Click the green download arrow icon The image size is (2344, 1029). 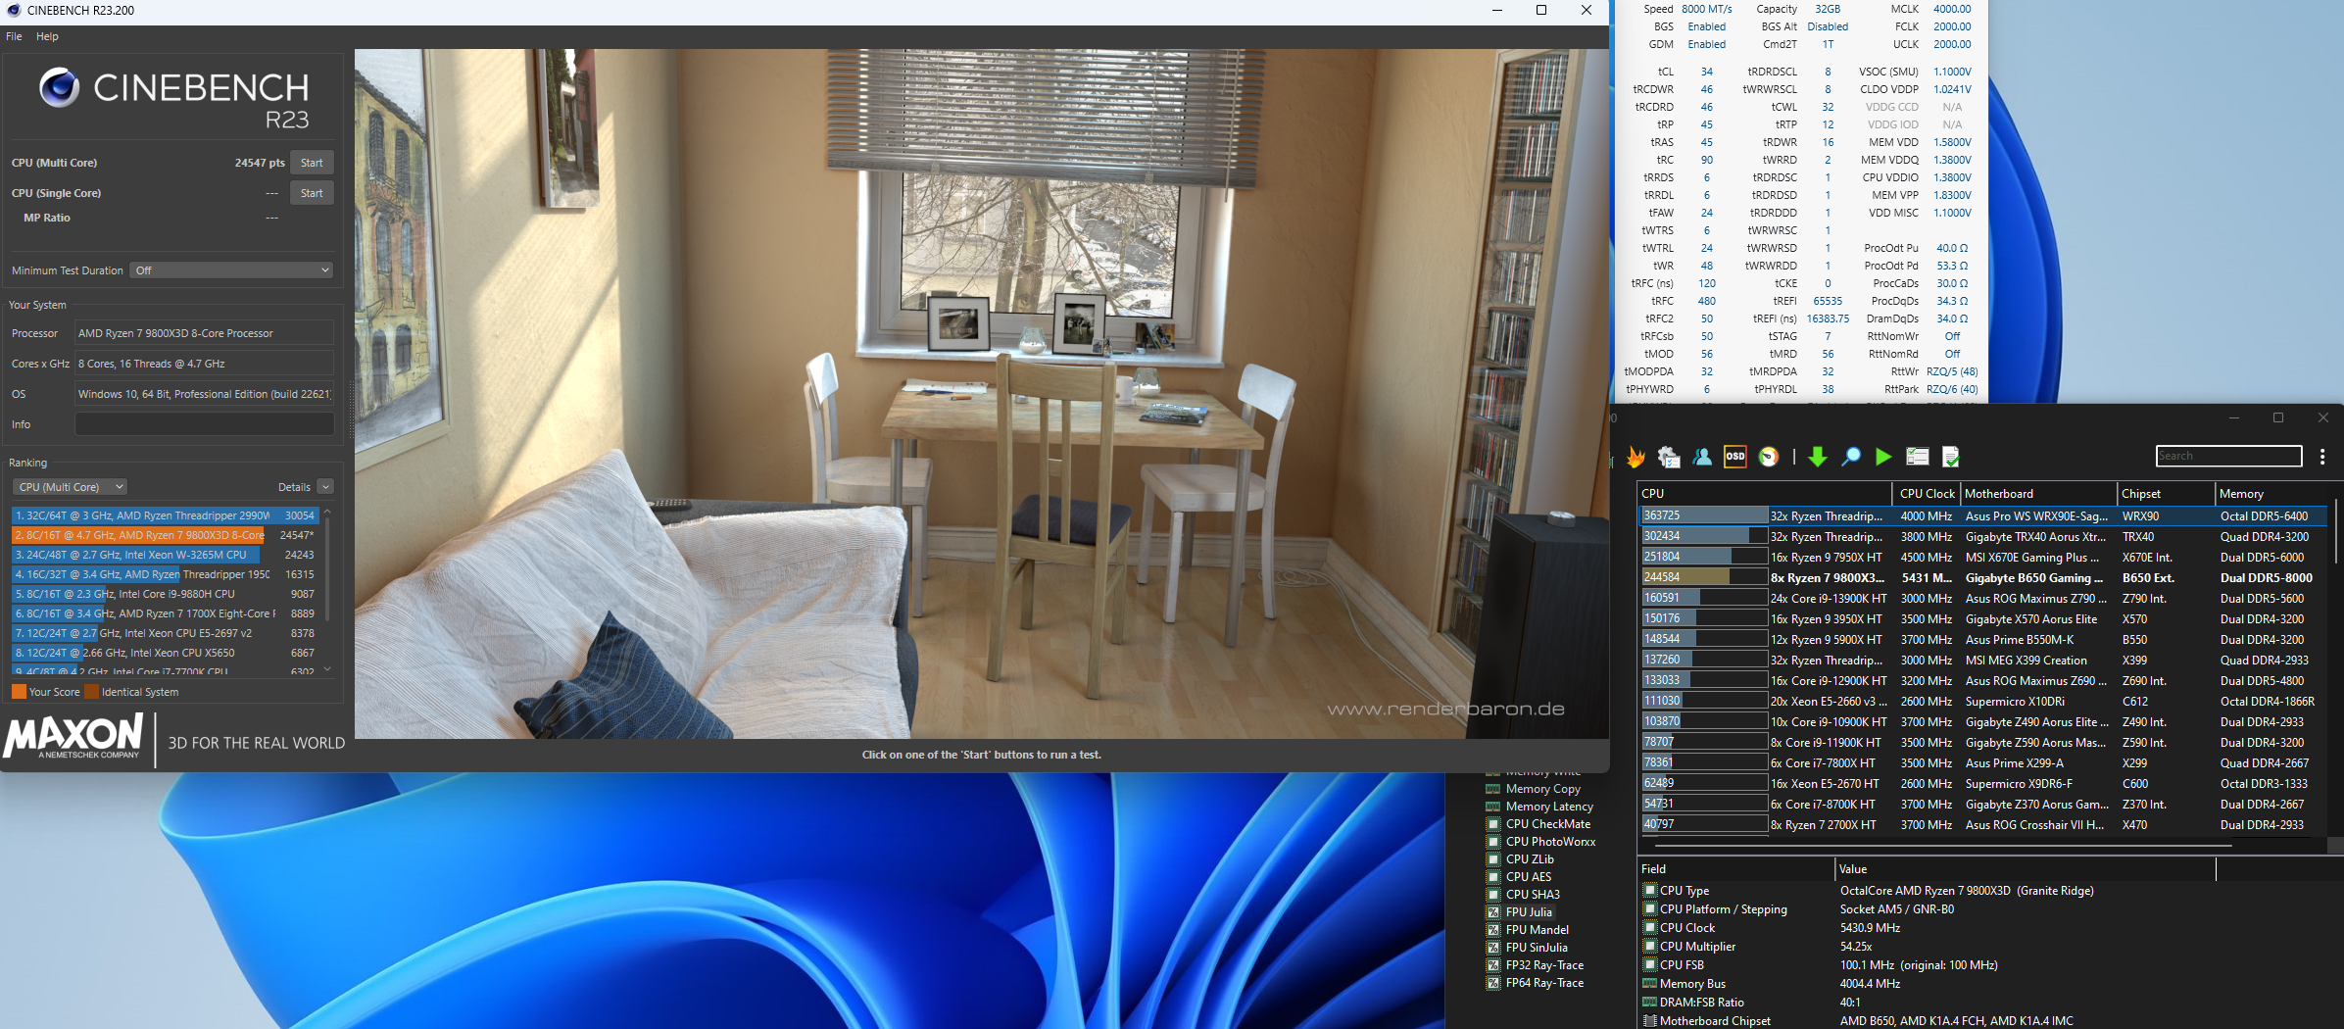coord(1817,457)
